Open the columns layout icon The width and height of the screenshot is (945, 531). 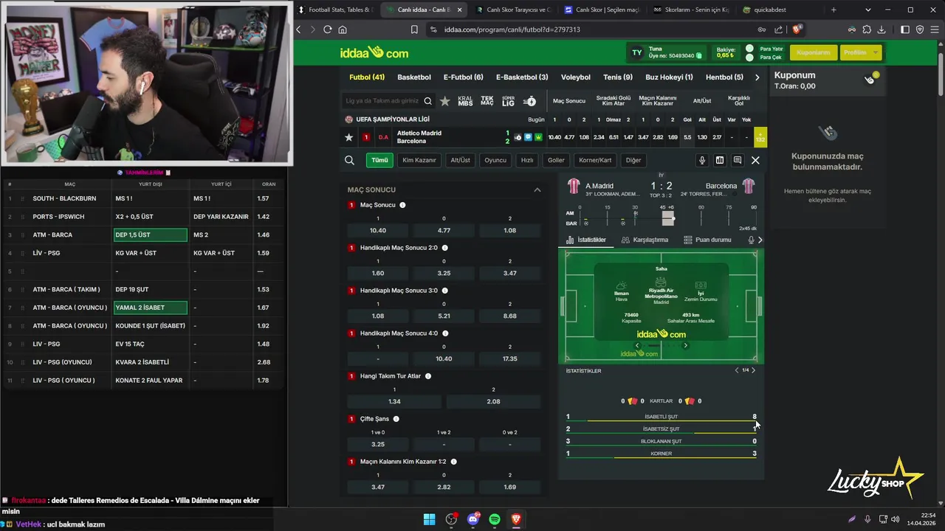click(720, 160)
